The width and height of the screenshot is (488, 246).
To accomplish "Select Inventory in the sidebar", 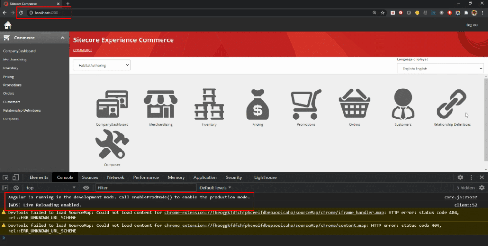I will coord(10,68).
